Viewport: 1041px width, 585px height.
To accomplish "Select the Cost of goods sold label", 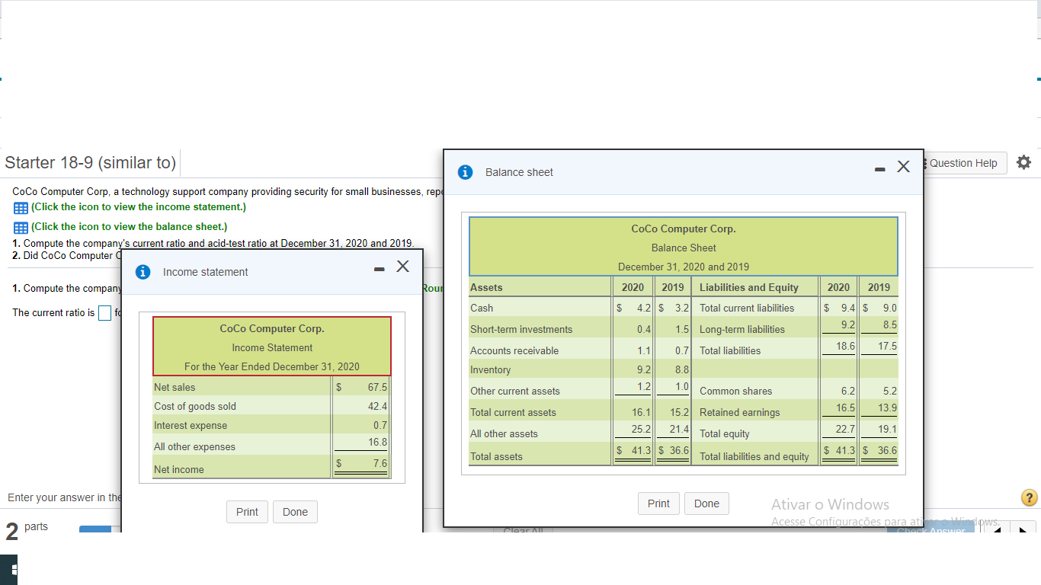I will point(195,406).
